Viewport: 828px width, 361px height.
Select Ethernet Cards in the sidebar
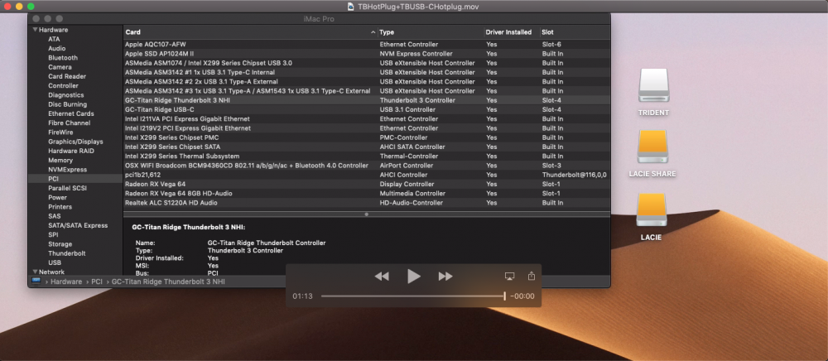click(70, 114)
